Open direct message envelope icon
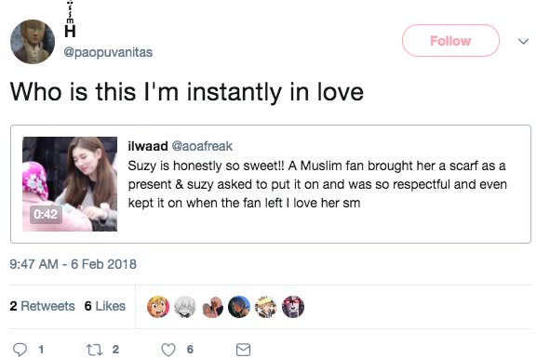 pyautogui.click(x=243, y=350)
